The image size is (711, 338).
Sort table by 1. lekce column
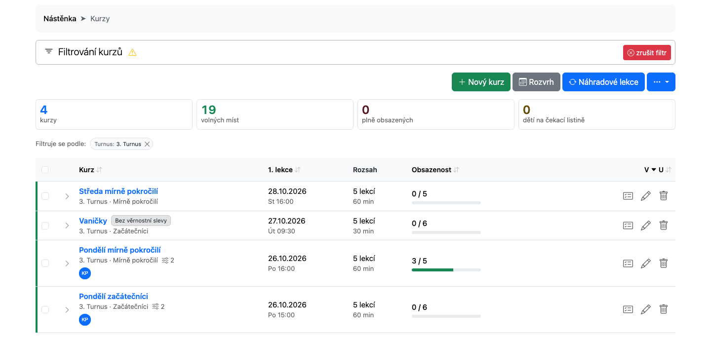(x=284, y=170)
